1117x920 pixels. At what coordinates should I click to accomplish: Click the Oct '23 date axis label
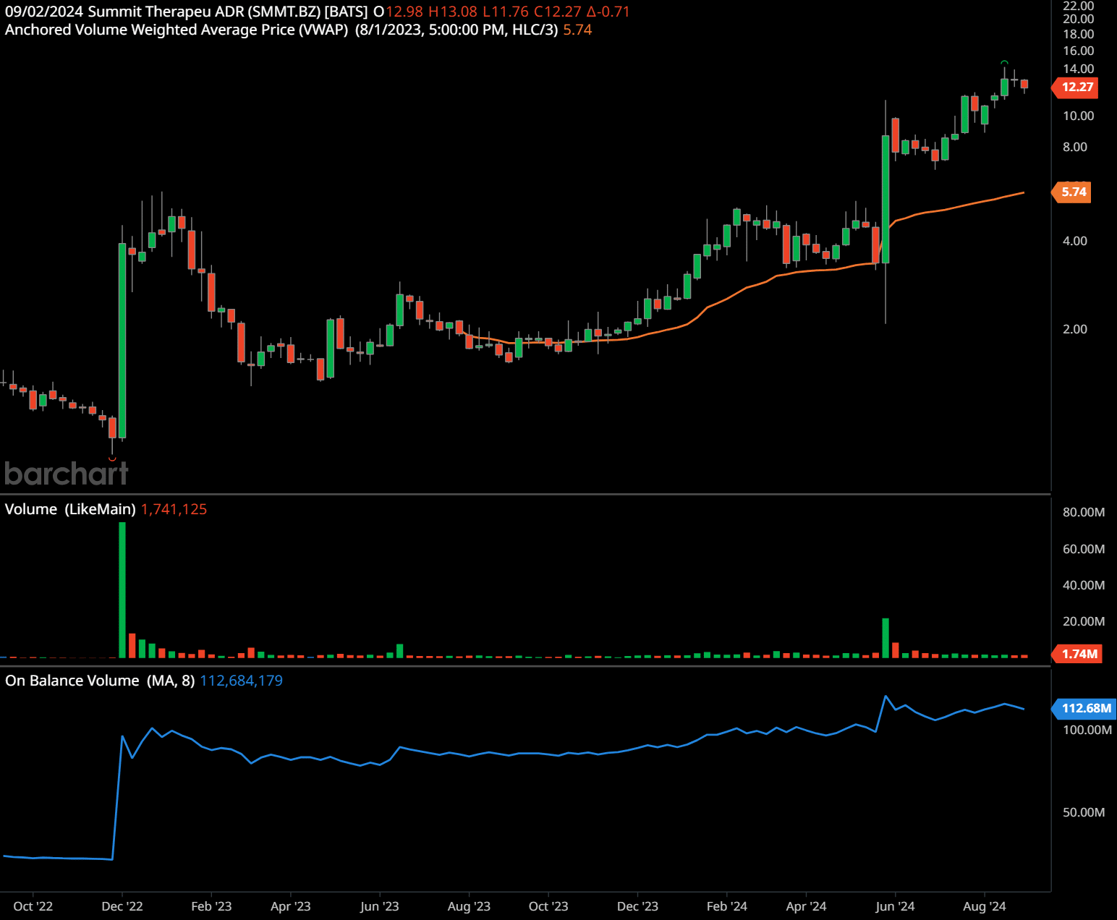coord(548,906)
